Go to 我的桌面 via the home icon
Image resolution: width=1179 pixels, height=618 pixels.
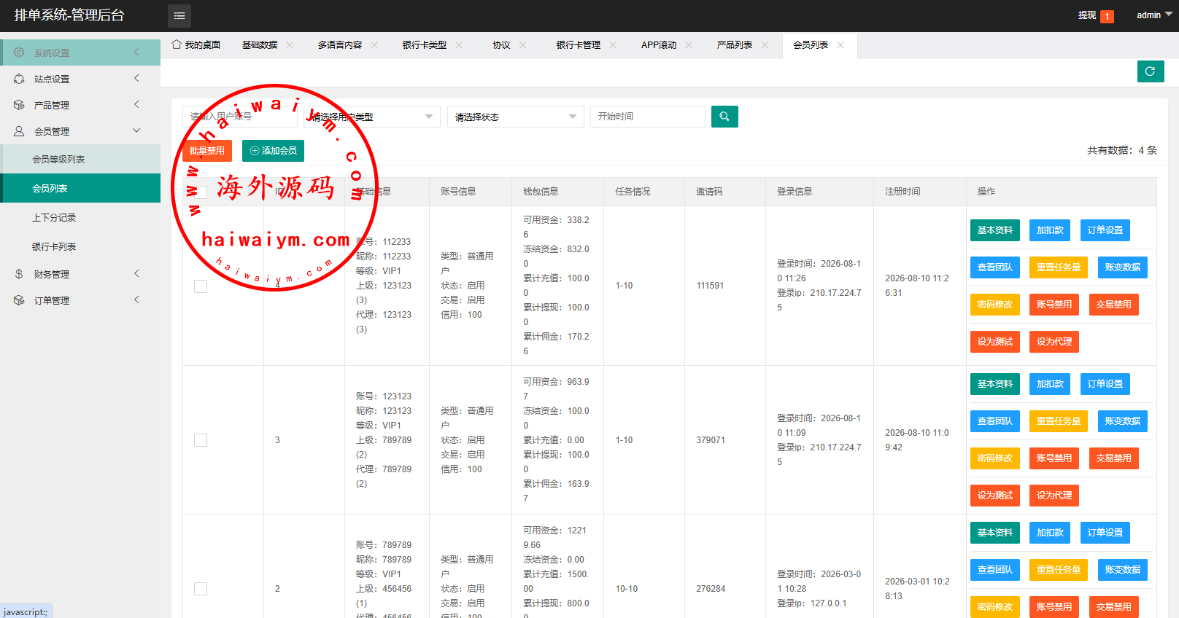177,44
